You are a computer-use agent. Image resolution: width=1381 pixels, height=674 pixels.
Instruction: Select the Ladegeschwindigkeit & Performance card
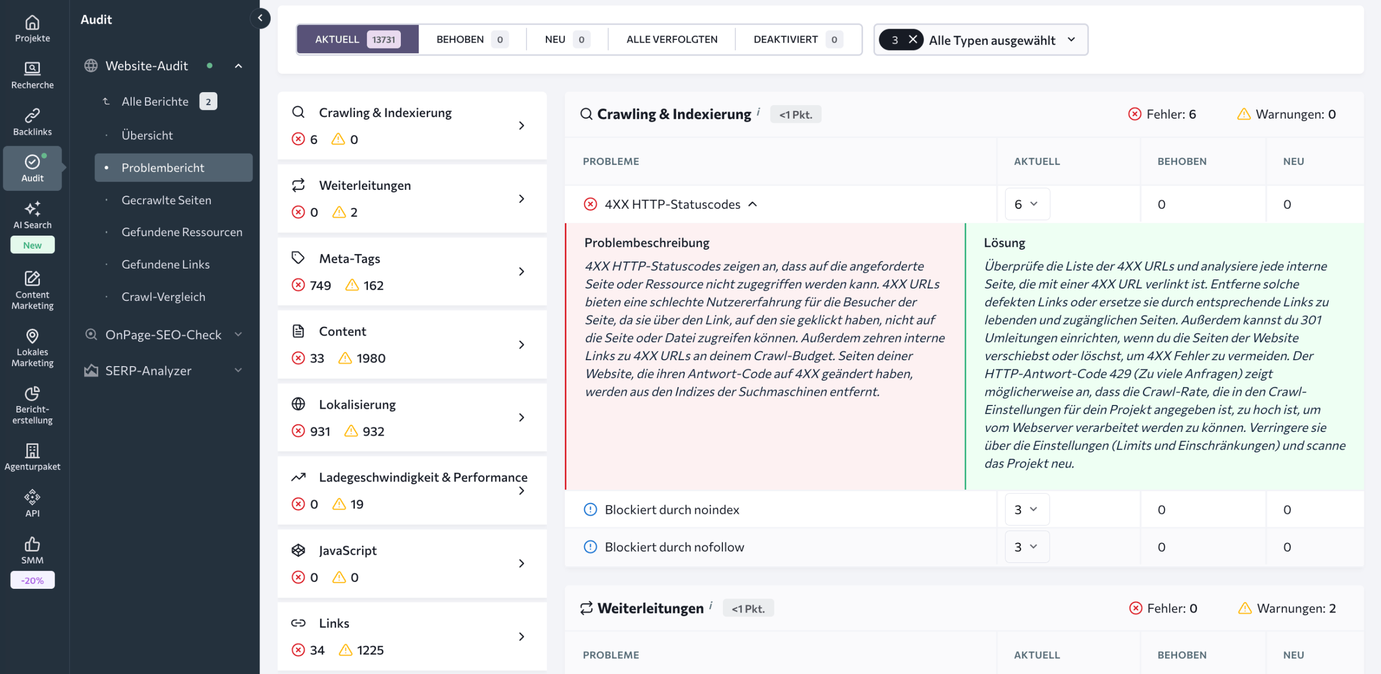point(412,490)
